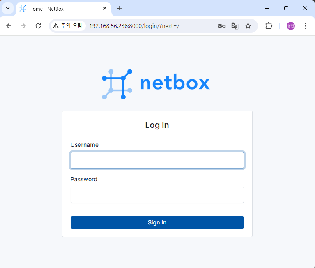The image size is (315, 268).
Task: Click the netbox logo
Action: pos(156,84)
